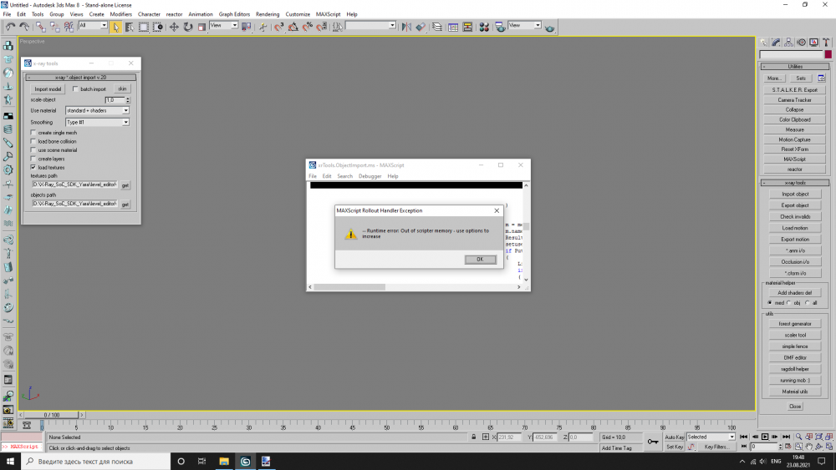Click the Set Keys large key icon
This screenshot has height=470, width=836.
[653, 442]
